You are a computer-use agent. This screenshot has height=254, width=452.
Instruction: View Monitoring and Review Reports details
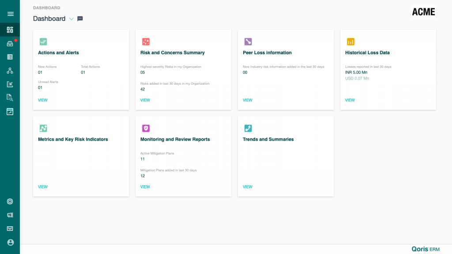coord(145,187)
